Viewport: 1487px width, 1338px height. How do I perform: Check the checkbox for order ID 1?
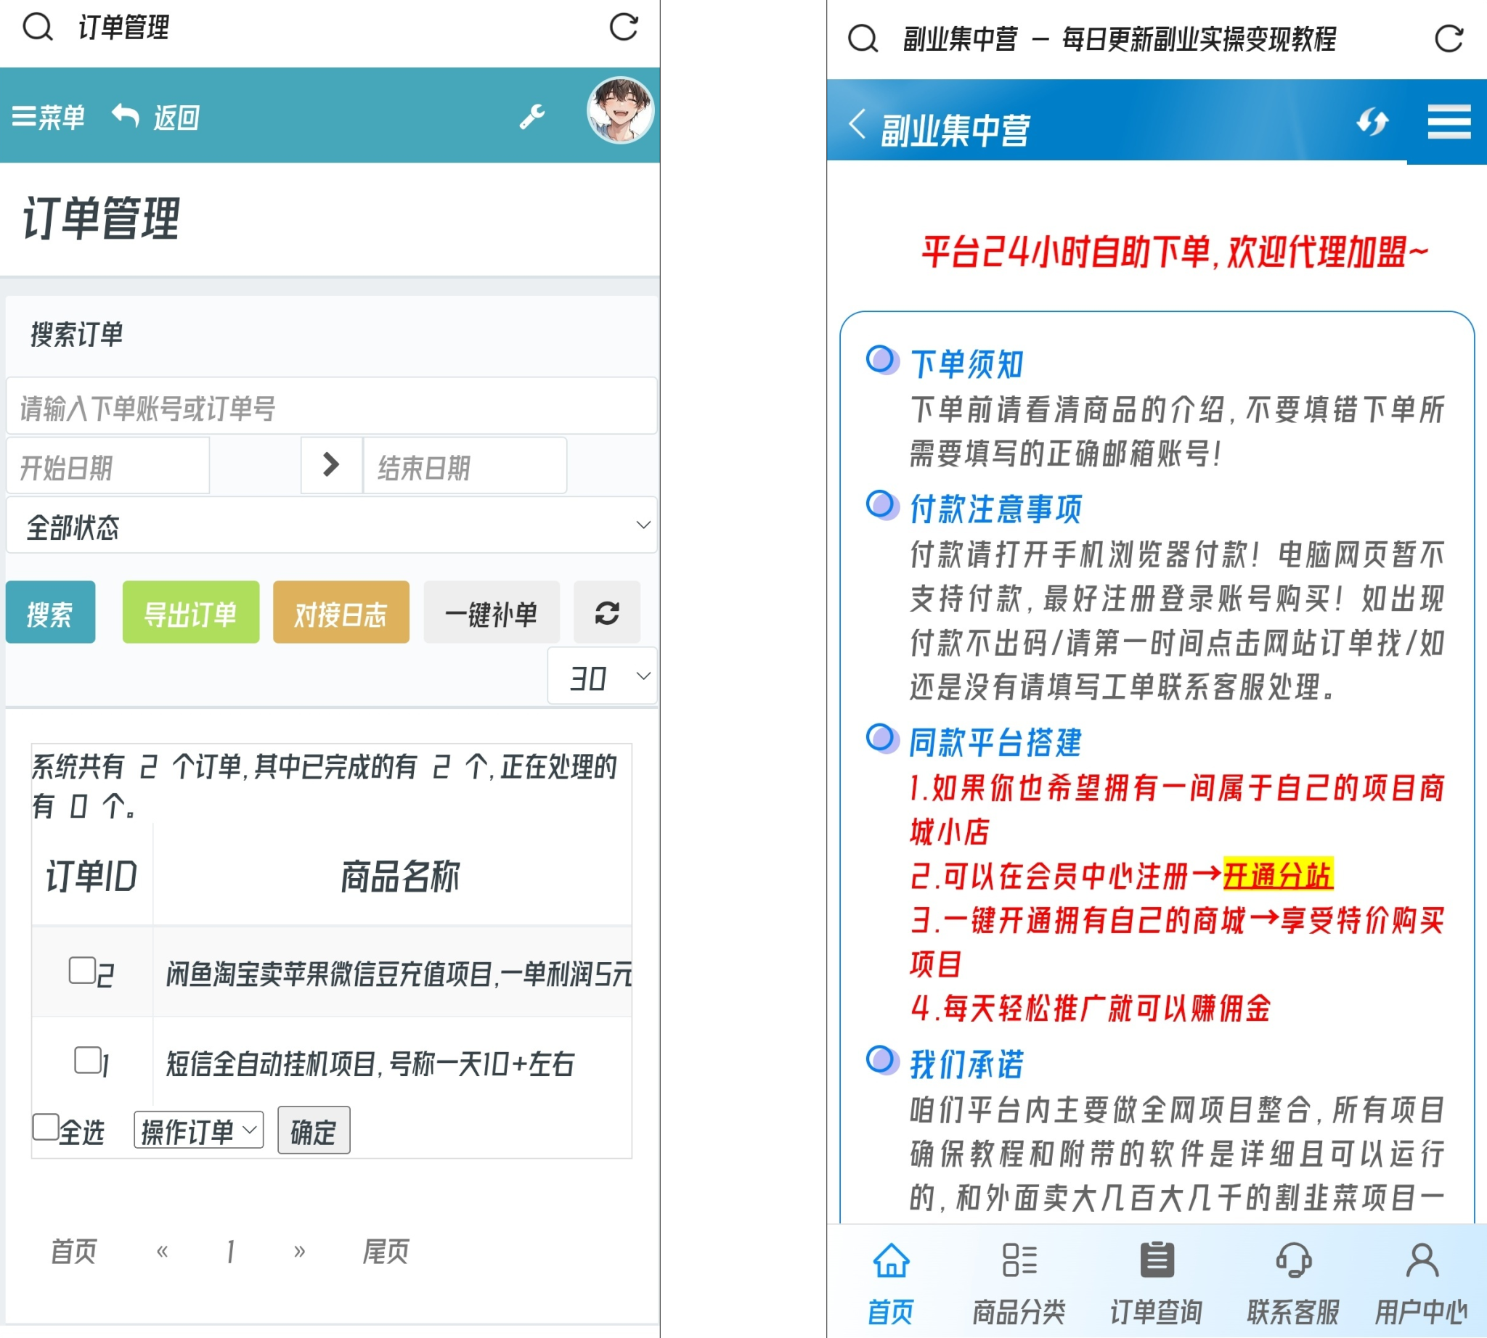[x=89, y=1061]
